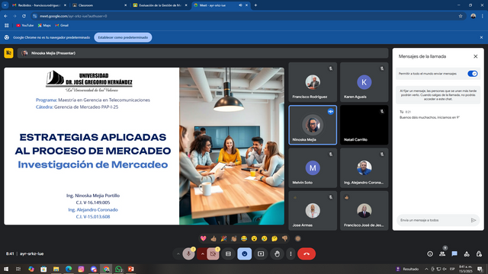
Task: Select Natali Carrillo participant tile
Action: [364, 125]
